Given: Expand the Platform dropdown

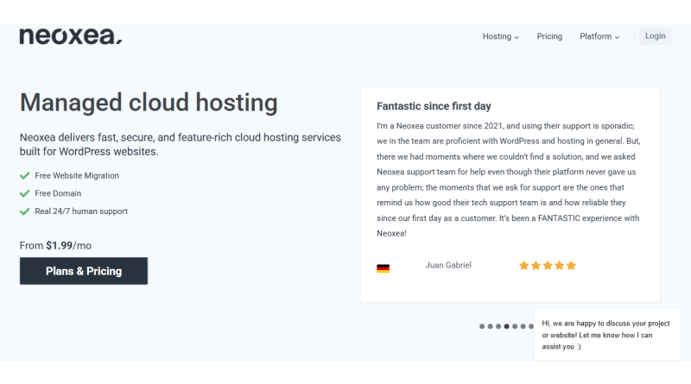Looking at the screenshot, I should click(x=599, y=36).
